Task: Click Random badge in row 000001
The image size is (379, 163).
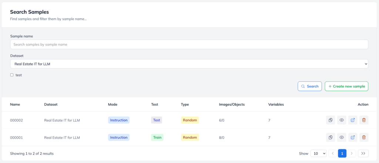Action: point(190,137)
